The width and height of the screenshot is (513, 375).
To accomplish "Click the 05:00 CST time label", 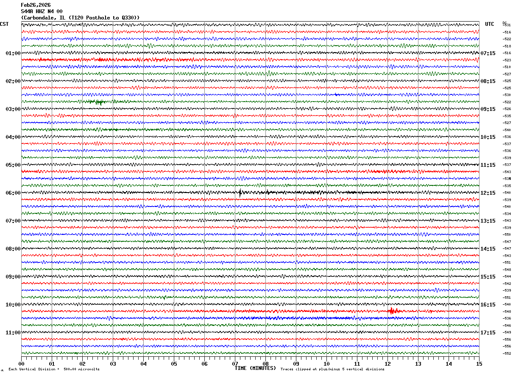I will tap(13, 165).
